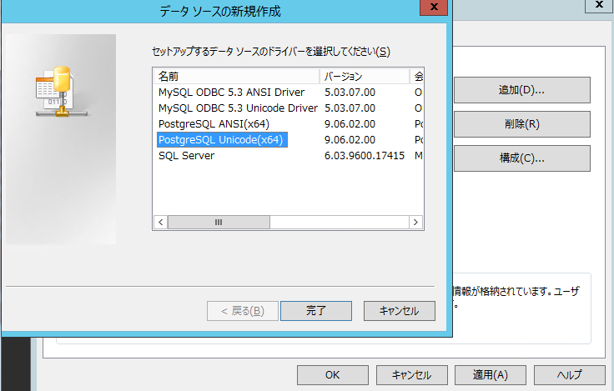614x391 pixels.
Task: Click the left arrow of the driver list scrollbar
Action: point(160,223)
